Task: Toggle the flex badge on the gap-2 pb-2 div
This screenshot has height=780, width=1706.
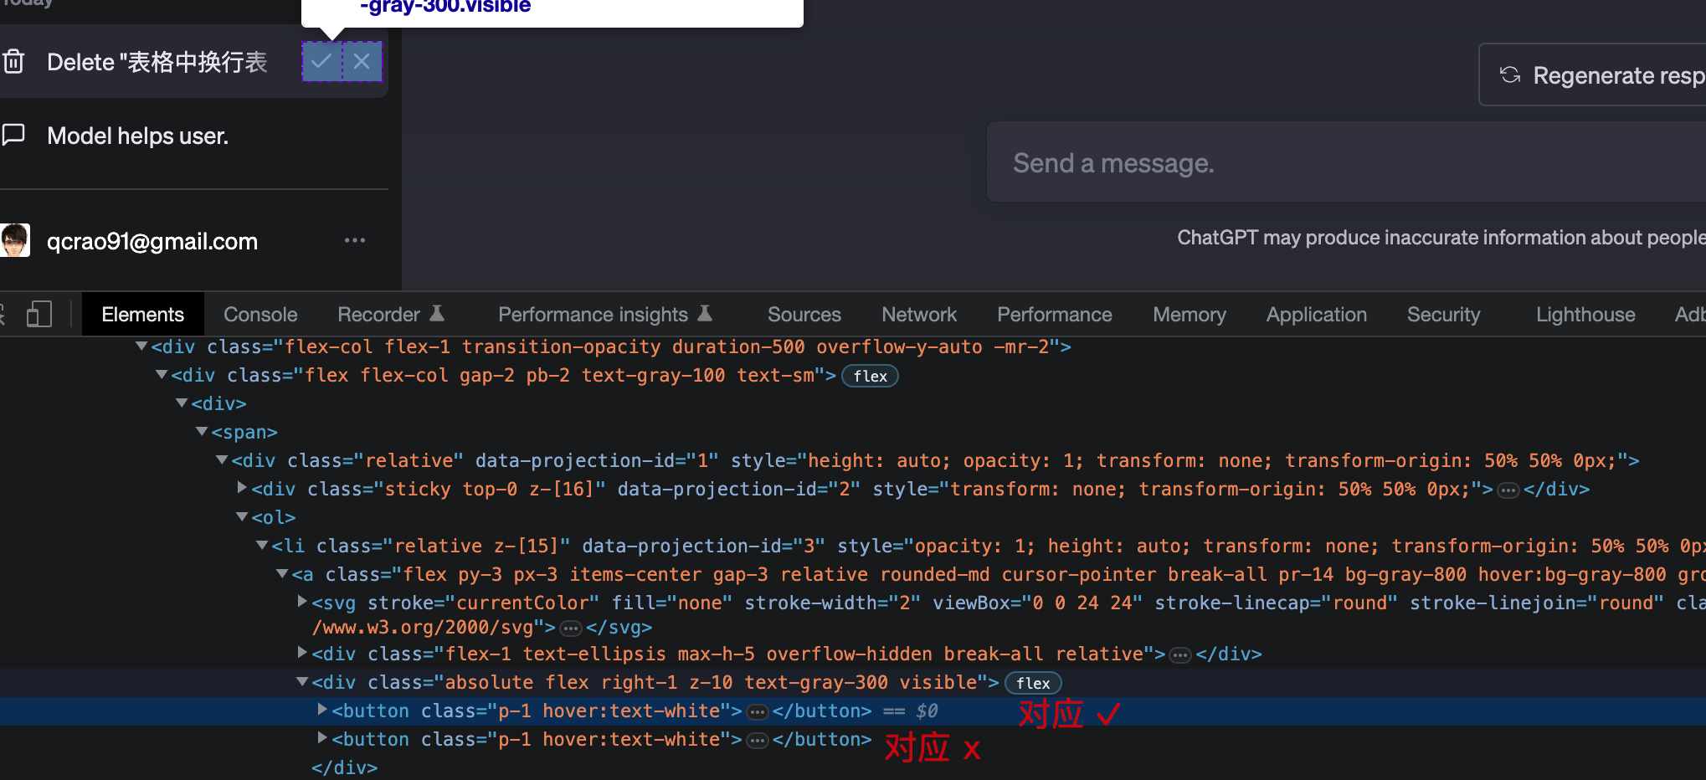Action: pyautogui.click(x=870, y=376)
